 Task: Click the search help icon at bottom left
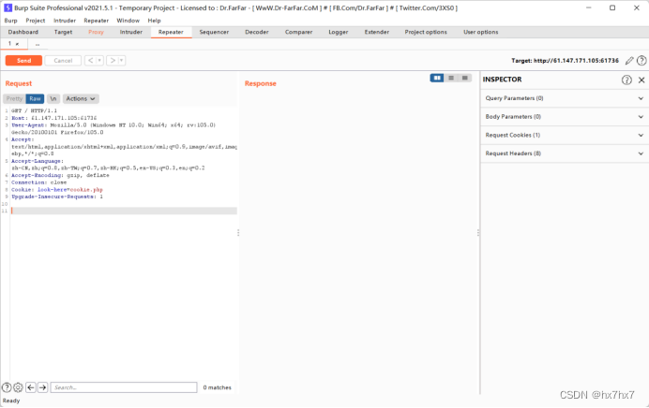pyautogui.click(x=7, y=387)
